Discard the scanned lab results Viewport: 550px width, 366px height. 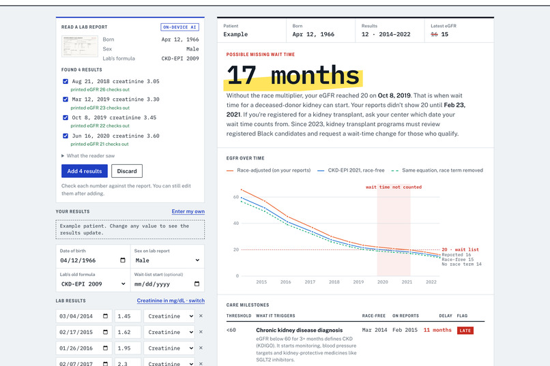coord(127,171)
